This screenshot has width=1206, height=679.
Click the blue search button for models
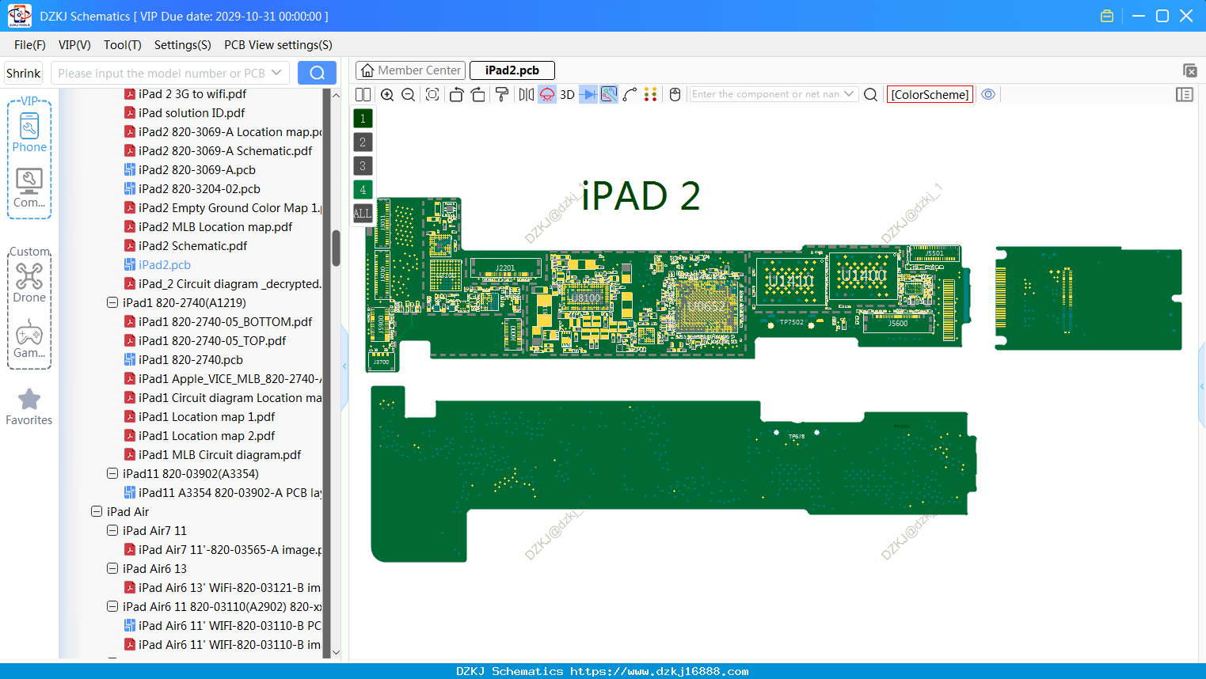tap(317, 73)
